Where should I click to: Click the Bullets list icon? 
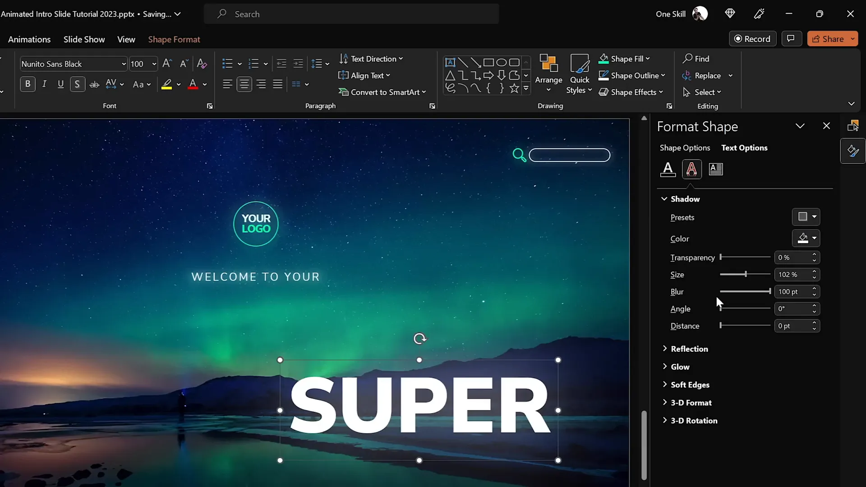click(x=227, y=64)
